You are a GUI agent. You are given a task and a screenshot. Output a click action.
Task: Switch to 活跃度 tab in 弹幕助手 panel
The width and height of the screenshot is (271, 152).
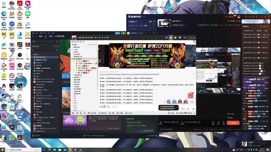pyautogui.click(x=259, y=31)
